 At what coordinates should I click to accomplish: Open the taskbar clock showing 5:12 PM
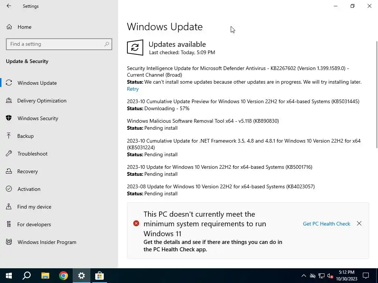coord(347,276)
